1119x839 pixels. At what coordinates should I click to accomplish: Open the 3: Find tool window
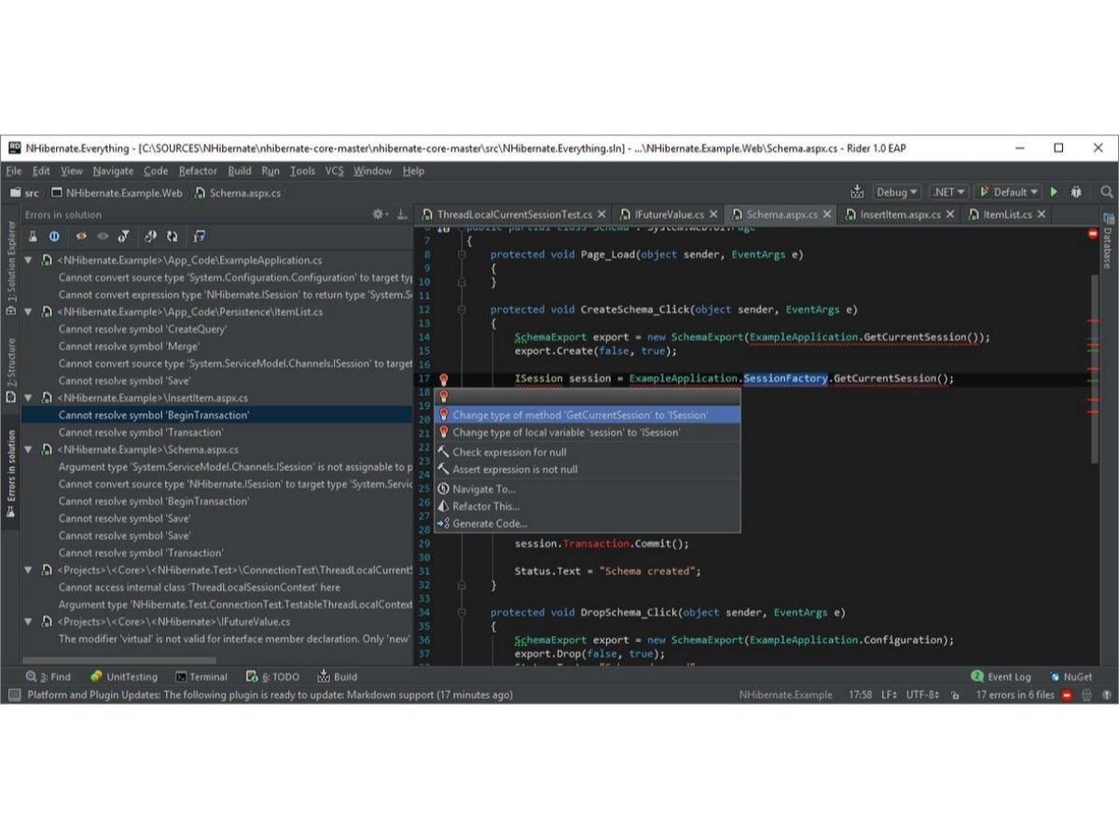click(48, 677)
